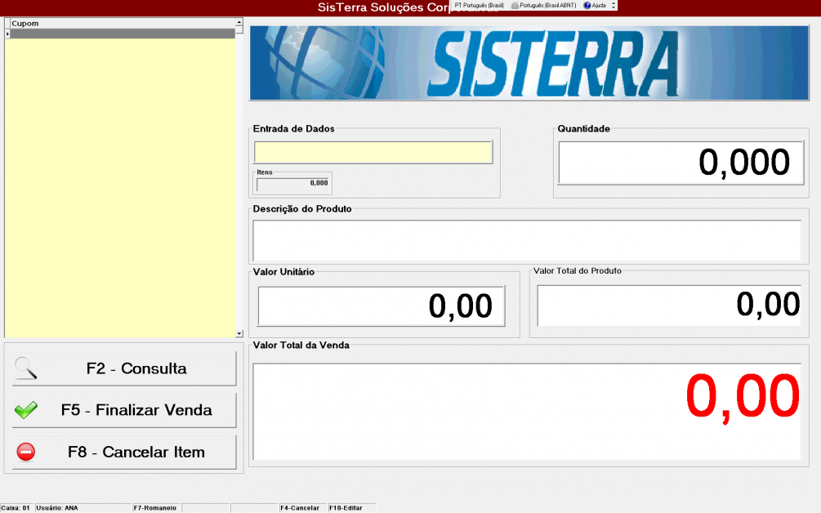821x513 pixels.
Task: Select the row indicator arrow in Cupom grid
Action: pos(7,33)
